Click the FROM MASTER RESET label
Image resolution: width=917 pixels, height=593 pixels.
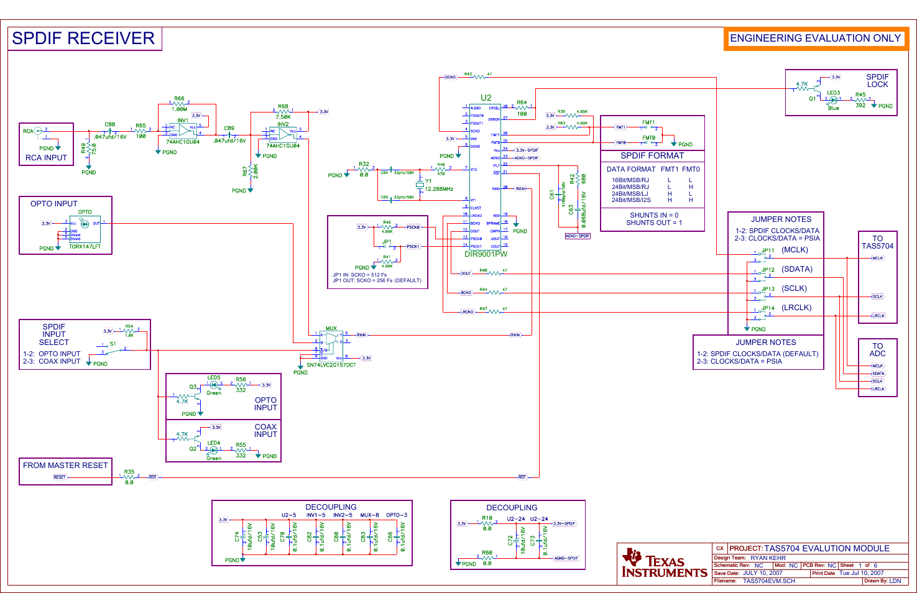[65, 466]
